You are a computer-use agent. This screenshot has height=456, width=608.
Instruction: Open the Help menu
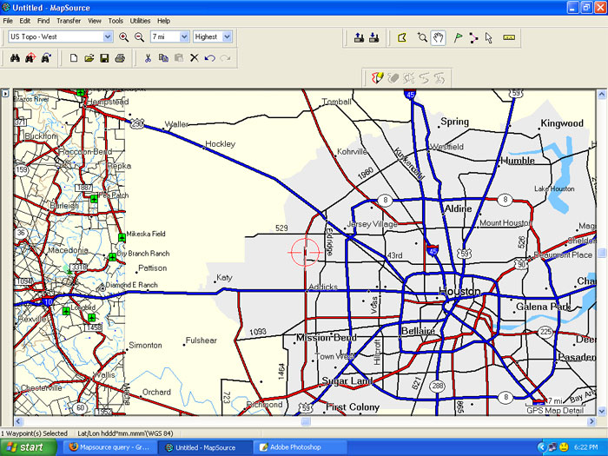[x=163, y=21]
